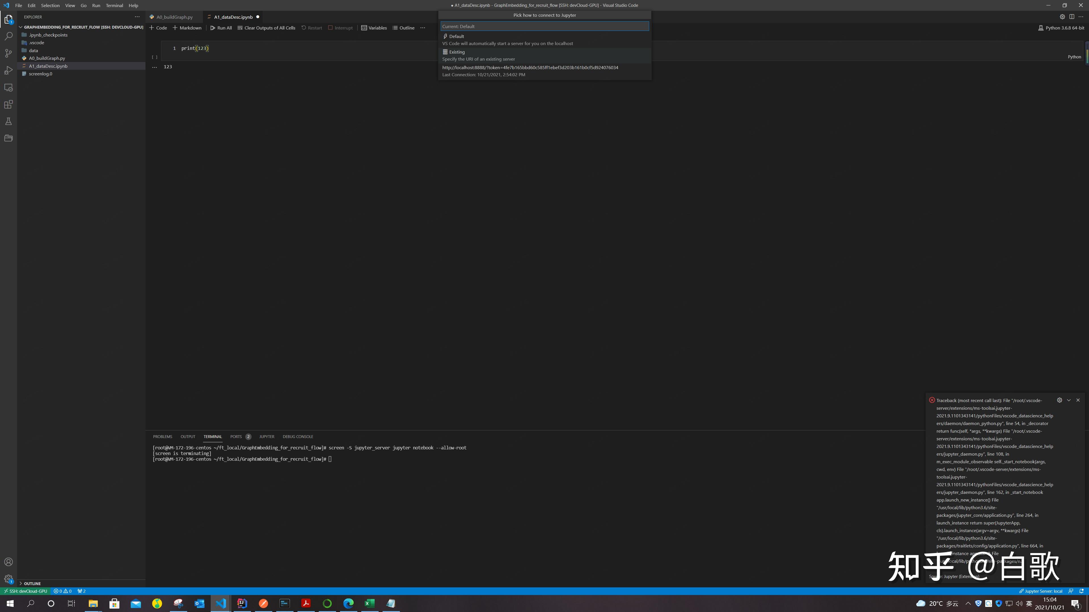Click the split editor icon
This screenshot has width=1089, height=612.
[x=1072, y=17]
